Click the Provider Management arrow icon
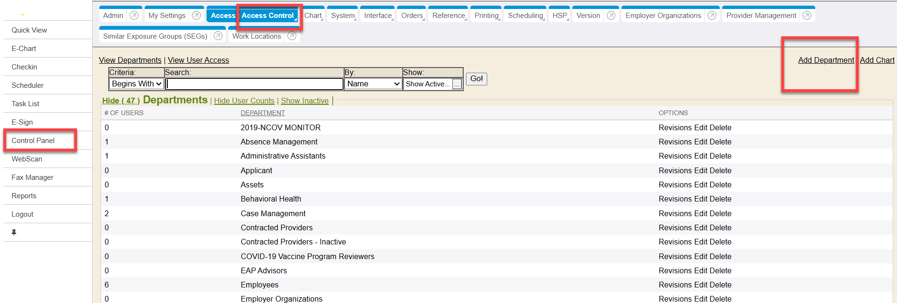The height and width of the screenshot is (303, 897). coord(807,16)
